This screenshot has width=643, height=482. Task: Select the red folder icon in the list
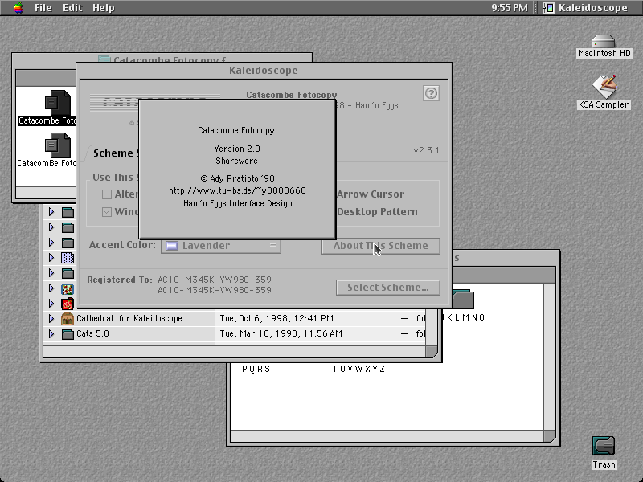(x=68, y=304)
